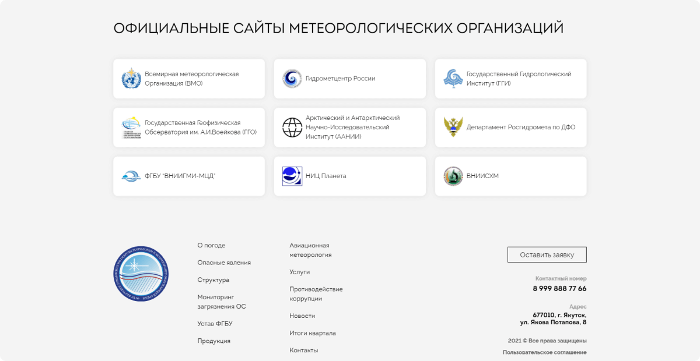The width and height of the screenshot is (700, 361).
Task: Open Департамент Росгидромета по ДФО link
Action: pyautogui.click(x=511, y=128)
